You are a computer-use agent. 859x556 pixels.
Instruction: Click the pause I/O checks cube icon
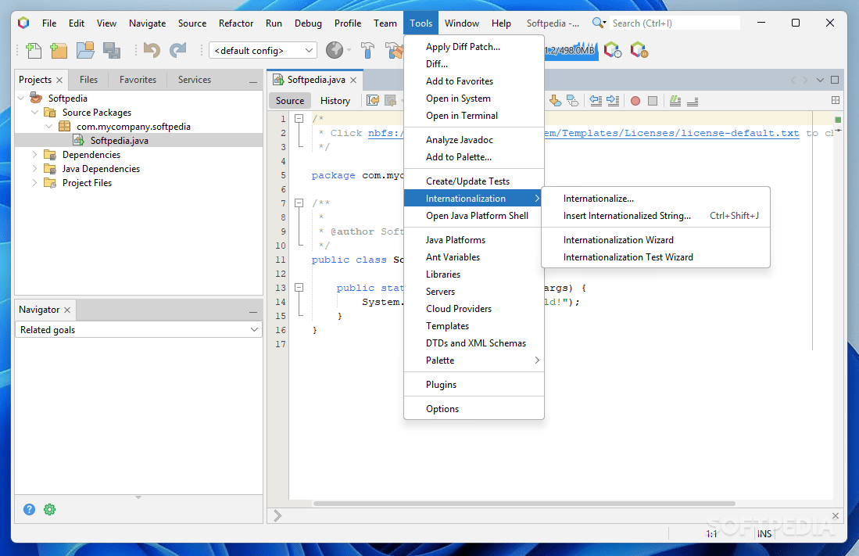639,51
